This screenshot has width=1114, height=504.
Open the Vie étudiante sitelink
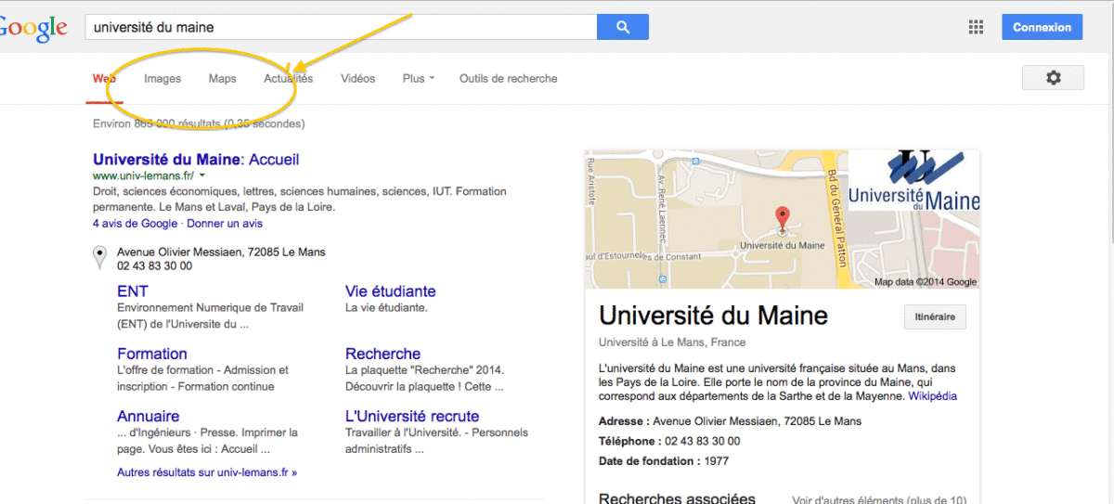(391, 291)
